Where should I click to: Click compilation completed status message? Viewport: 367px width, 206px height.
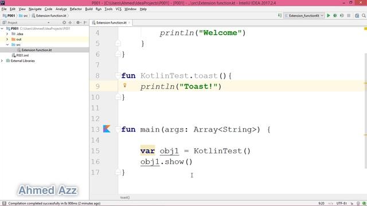tap(54, 204)
